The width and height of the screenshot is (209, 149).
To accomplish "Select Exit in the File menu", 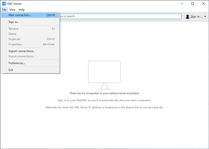I will (30, 70).
